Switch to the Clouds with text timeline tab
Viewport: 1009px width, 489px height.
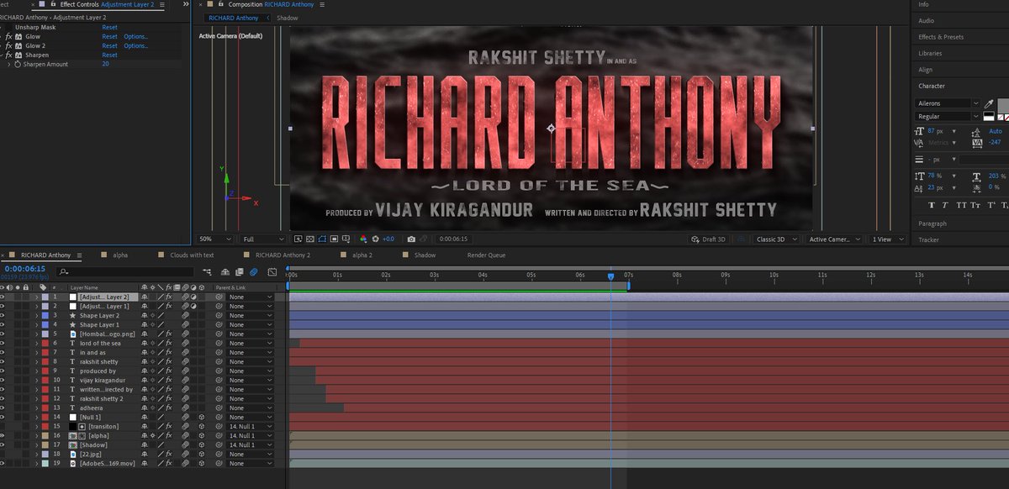(192, 255)
